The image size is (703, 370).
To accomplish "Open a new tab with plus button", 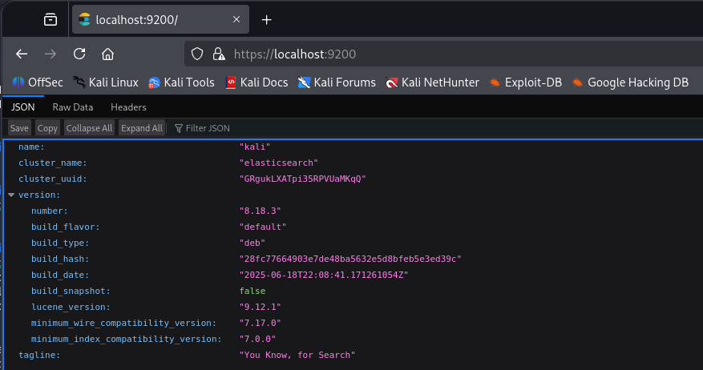I will click(x=266, y=20).
